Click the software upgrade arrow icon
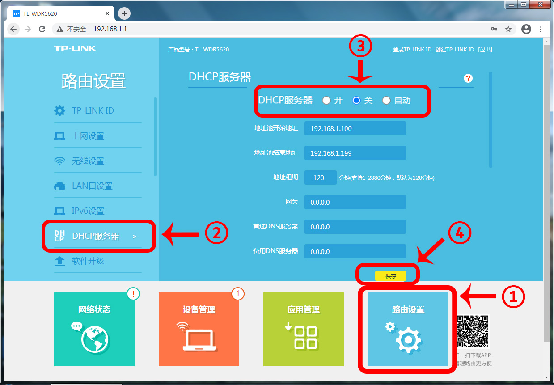This screenshot has width=554, height=385. 59,261
